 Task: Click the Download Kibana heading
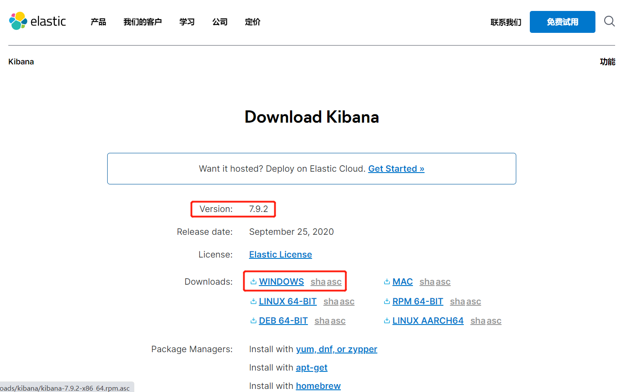[312, 117]
